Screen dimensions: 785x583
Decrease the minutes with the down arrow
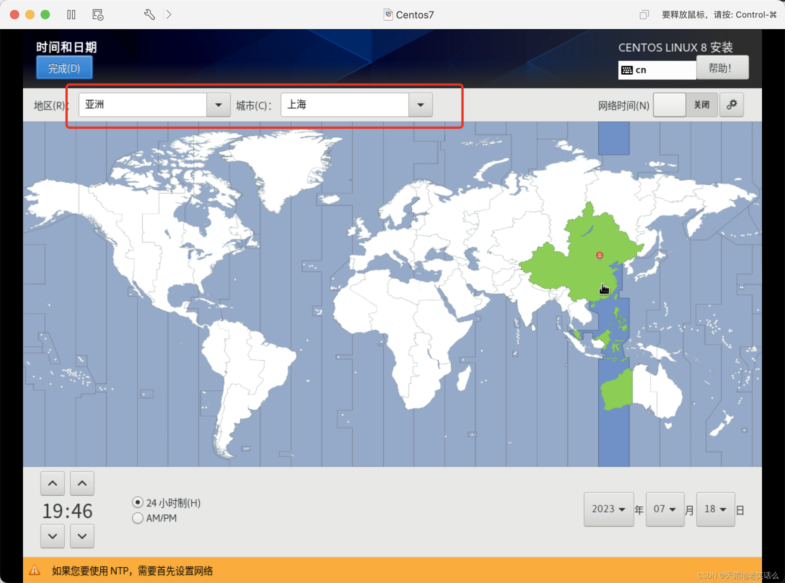coord(82,536)
